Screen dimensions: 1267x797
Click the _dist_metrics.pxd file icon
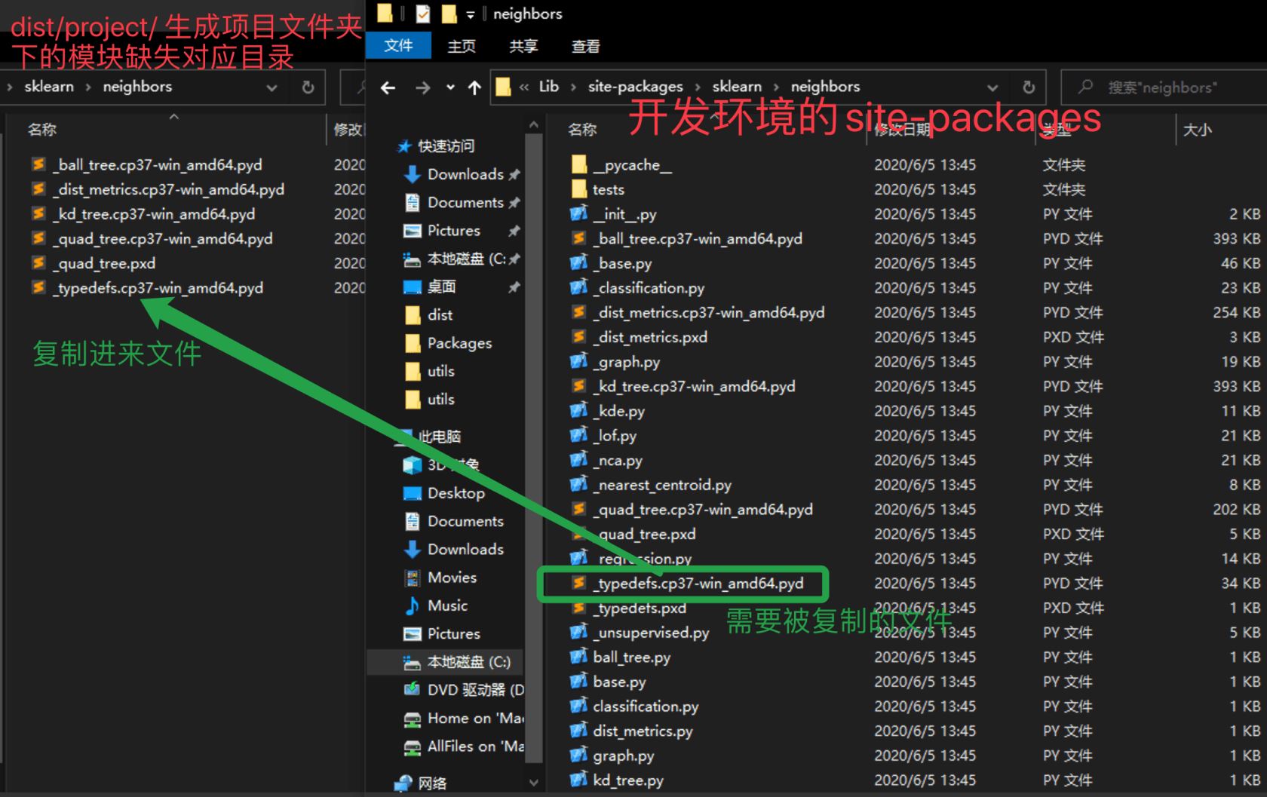click(579, 336)
